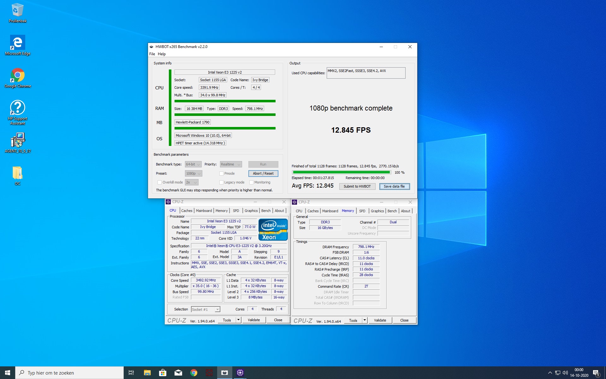Click the Used CPU capabilities text box
Viewport: 606px width, 379px height.
point(366,73)
